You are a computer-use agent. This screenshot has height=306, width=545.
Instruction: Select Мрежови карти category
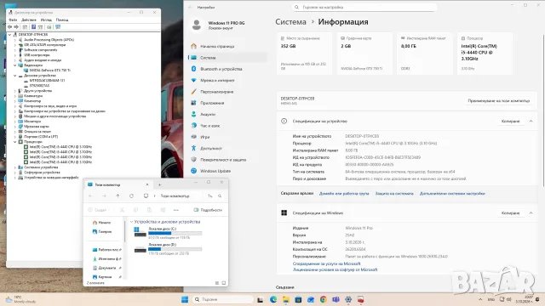pos(36,127)
